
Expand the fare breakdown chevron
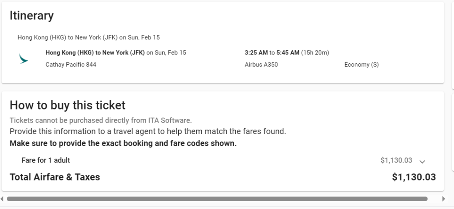coord(422,161)
